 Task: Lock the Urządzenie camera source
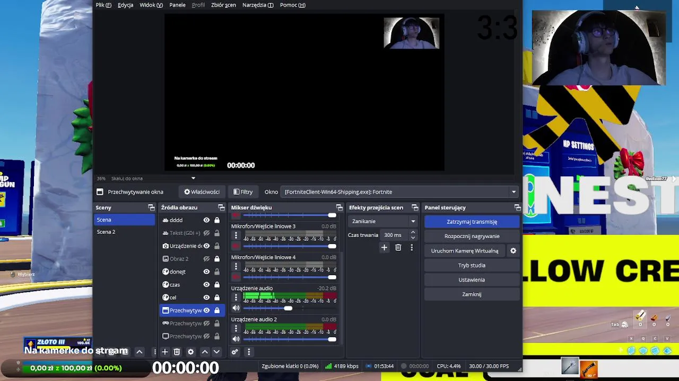point(217,246)
